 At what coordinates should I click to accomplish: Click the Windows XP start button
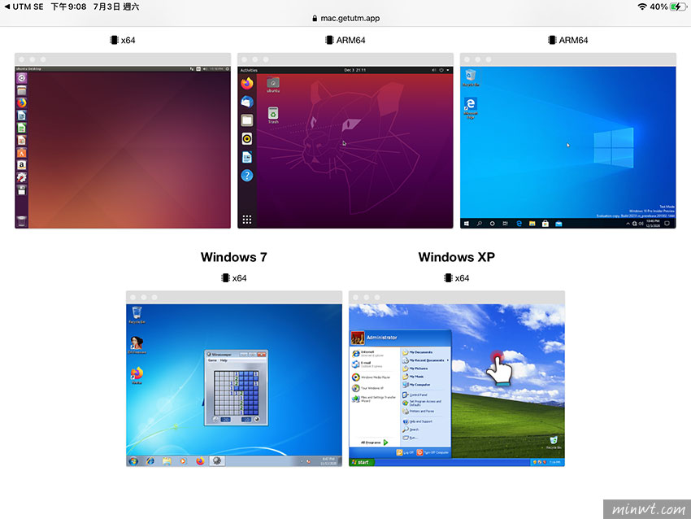coord(362,462)
